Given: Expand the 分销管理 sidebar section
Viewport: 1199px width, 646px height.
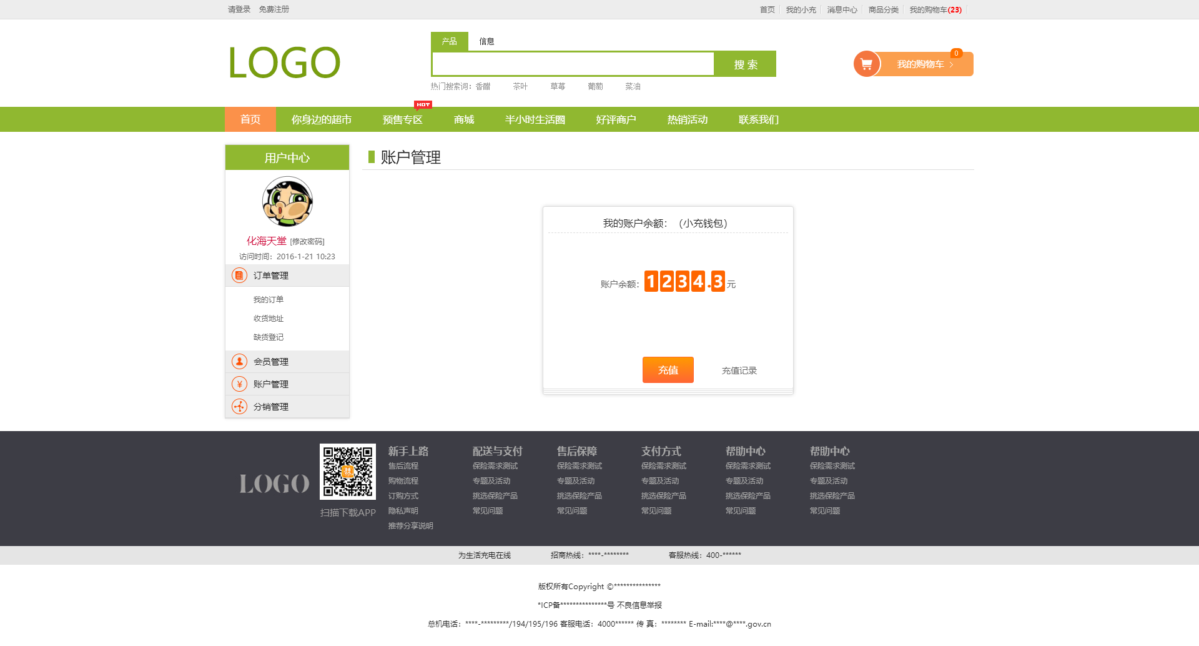Looking at the screenshot, I should (271, 407).
